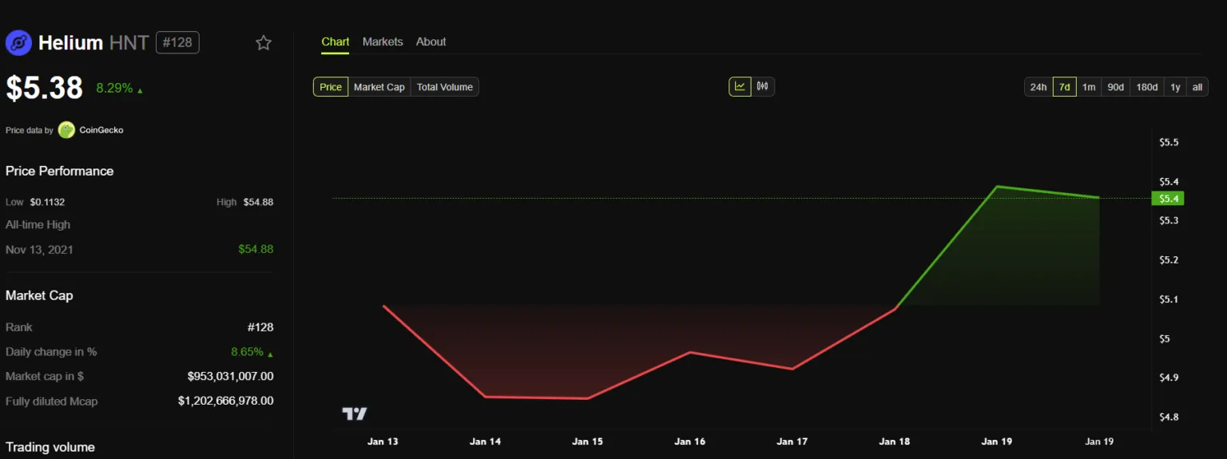Viewport: 1227px width, 459px height.
Task: Open the Markets tab
Action: coord(383,42)
